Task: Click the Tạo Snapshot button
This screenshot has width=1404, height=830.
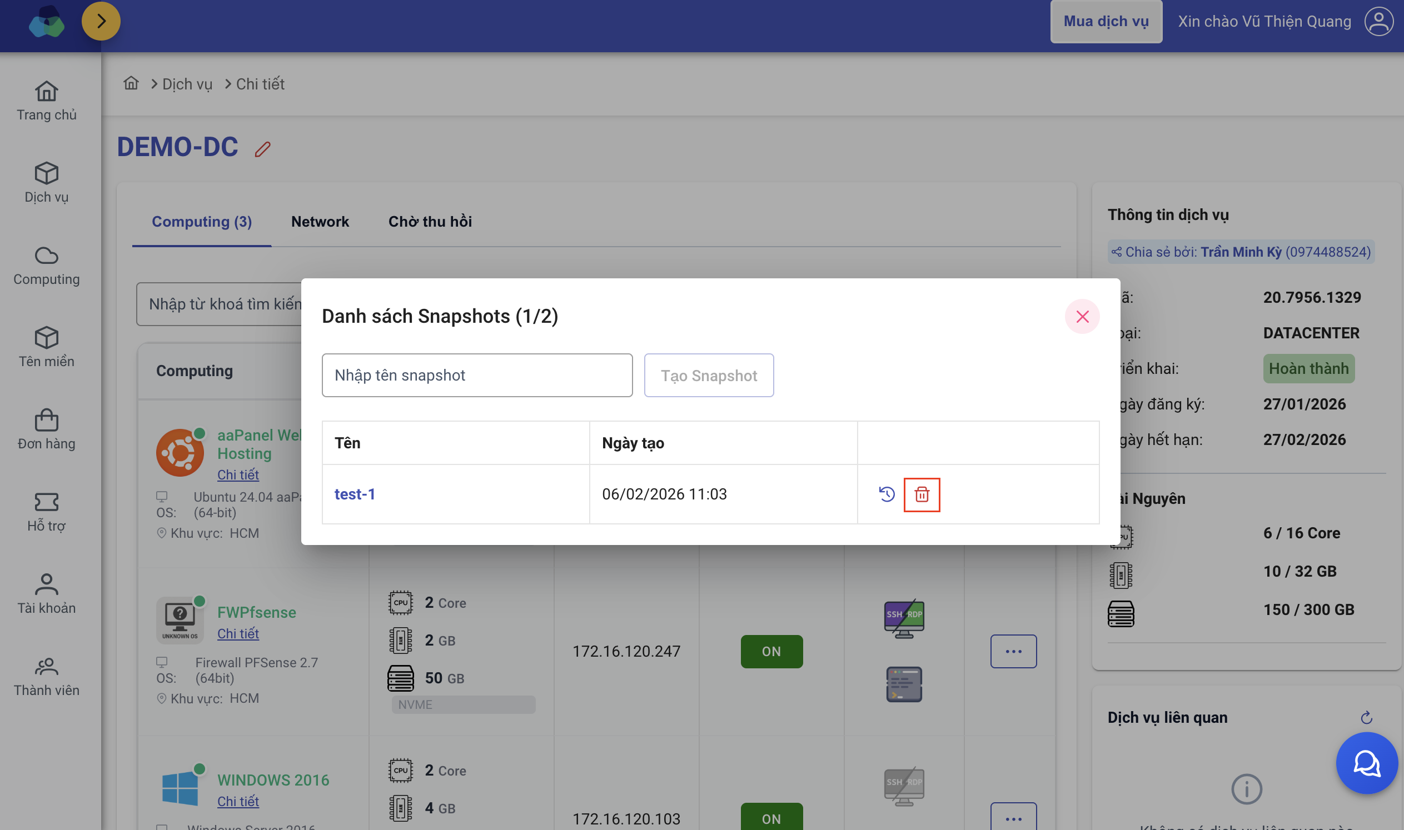Action: tap(709, 376)
